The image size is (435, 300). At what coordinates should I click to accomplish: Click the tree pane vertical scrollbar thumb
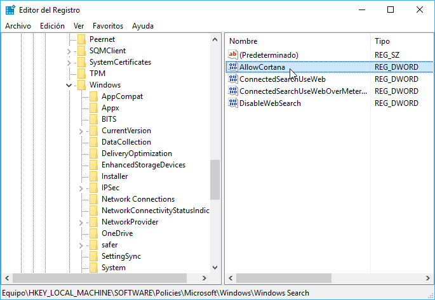click(x=215, y=179)
